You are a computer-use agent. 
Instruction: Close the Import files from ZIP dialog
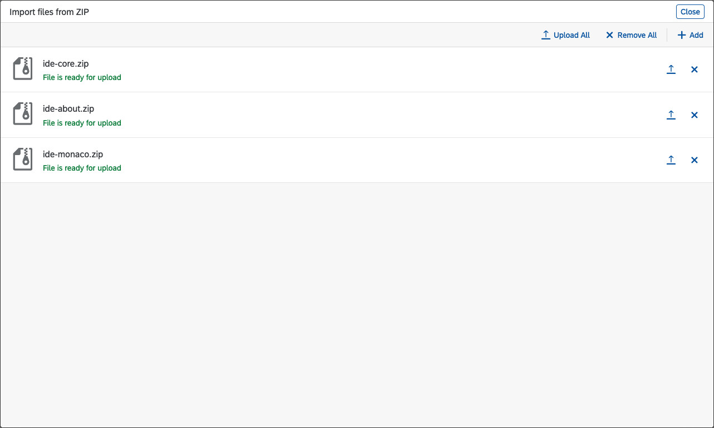(690, 11)
